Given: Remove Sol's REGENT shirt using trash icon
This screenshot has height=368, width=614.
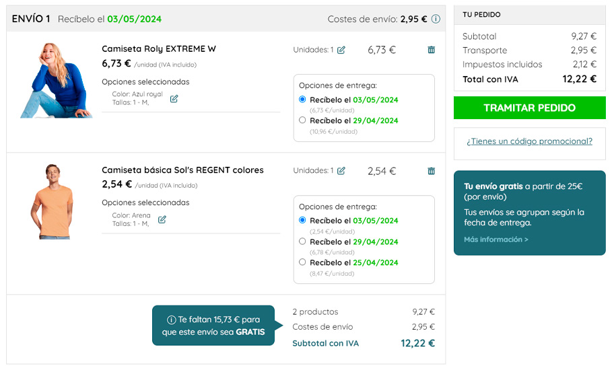Looking at the screenshot, I should point(431,171).
